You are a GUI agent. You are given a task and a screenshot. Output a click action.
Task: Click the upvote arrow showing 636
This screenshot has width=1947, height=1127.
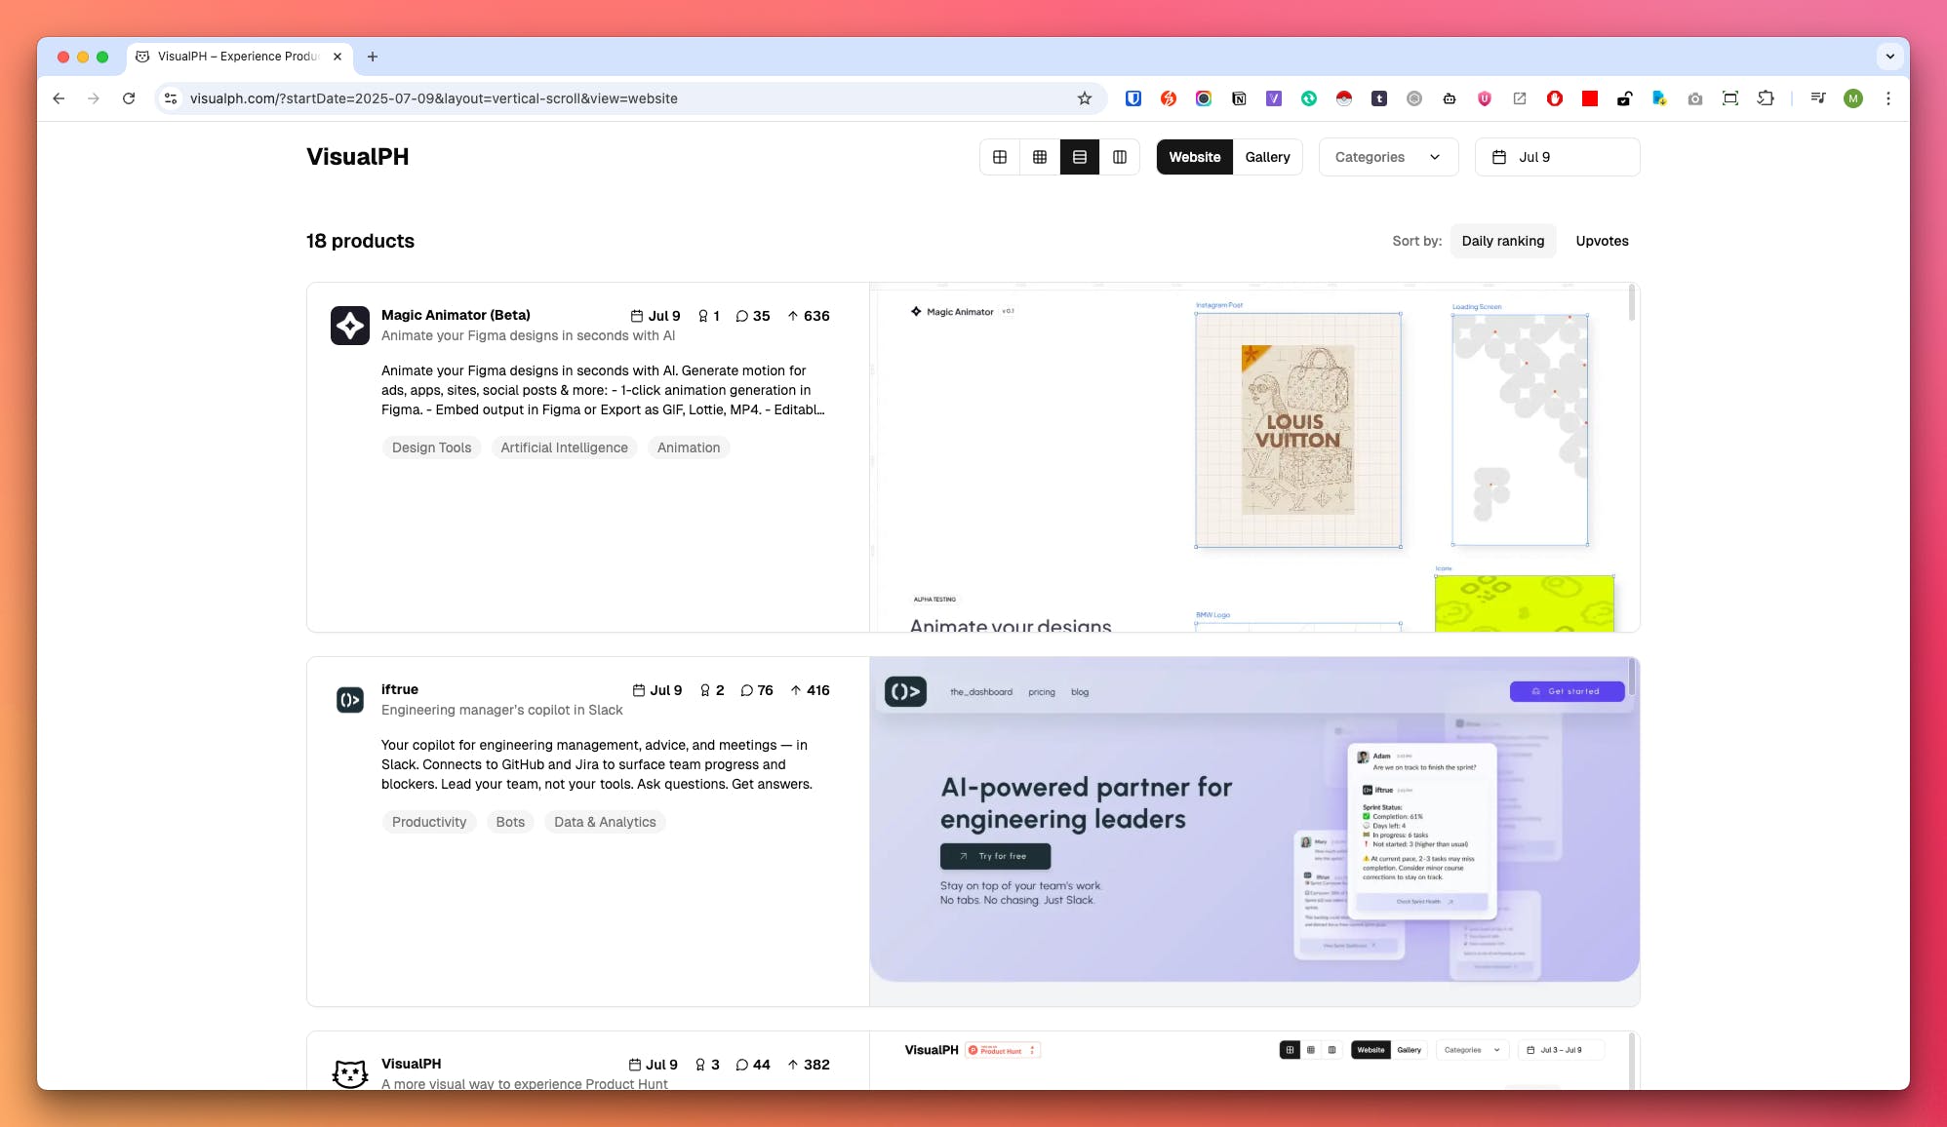point(793,316)
